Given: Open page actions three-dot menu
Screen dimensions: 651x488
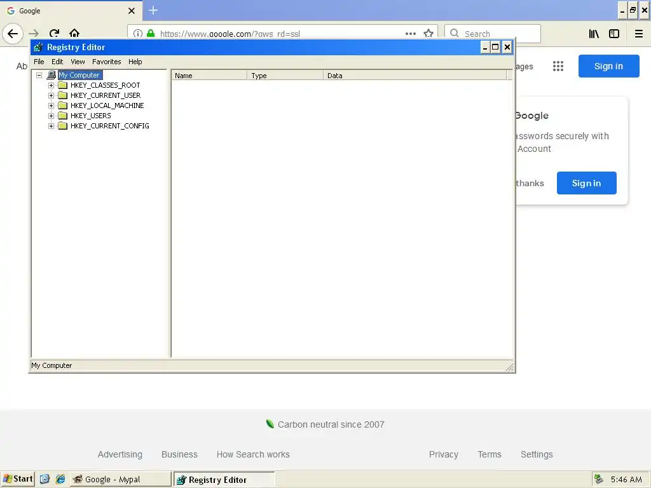Looking at the screenshot, I should [x=411, y=34].
